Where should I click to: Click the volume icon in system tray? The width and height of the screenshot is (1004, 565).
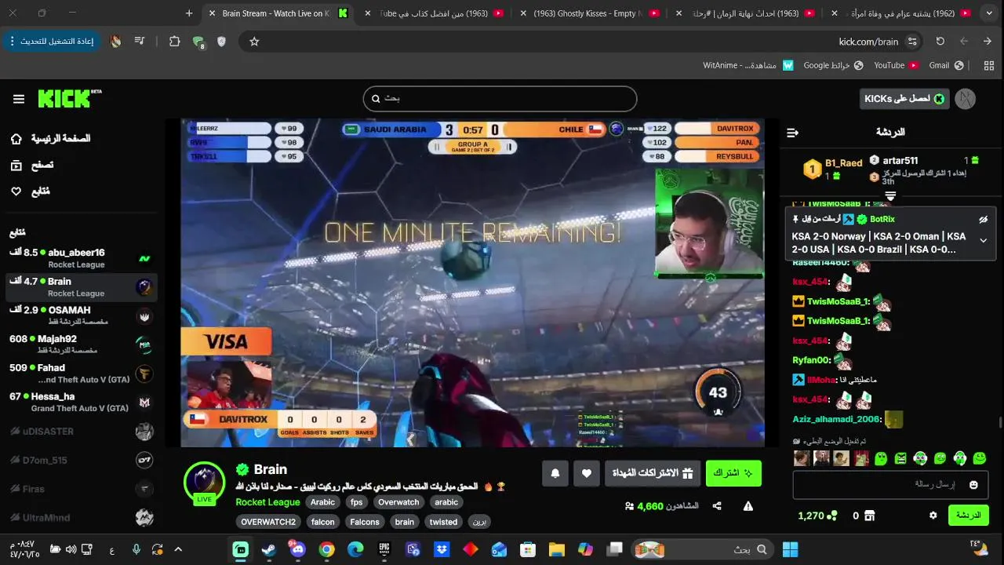(x=71, y=549)
